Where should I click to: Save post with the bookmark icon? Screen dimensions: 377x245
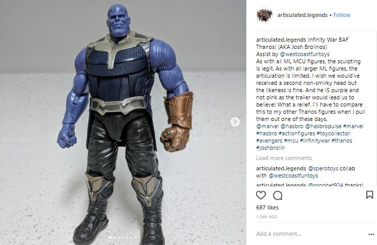pos(369,195)
